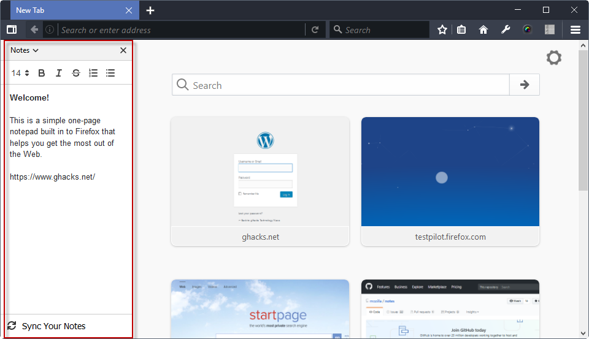Go back with the back arrow
This screenshot has width=589, height=339.
coord(34,29)
